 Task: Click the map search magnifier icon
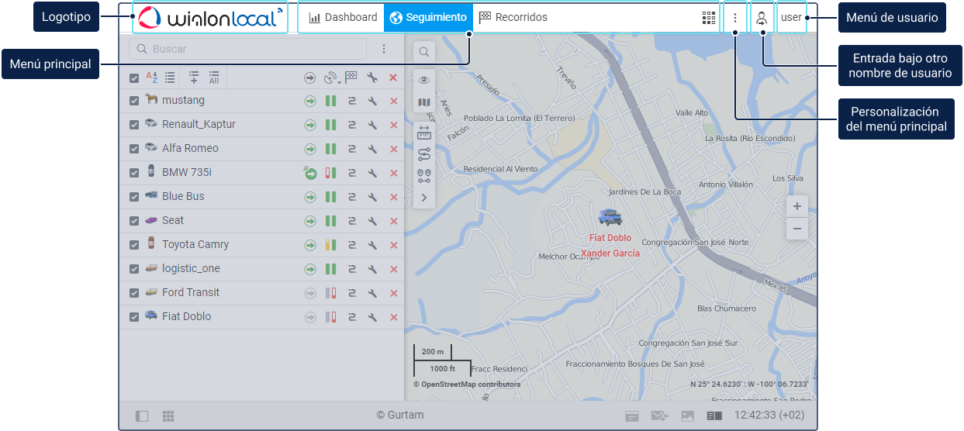424,52
